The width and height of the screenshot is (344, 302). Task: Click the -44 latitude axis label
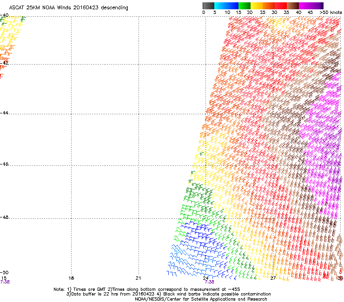4,113
